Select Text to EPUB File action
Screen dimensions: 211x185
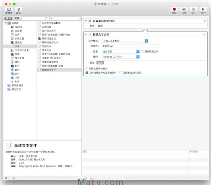click(x=51, y=58)
